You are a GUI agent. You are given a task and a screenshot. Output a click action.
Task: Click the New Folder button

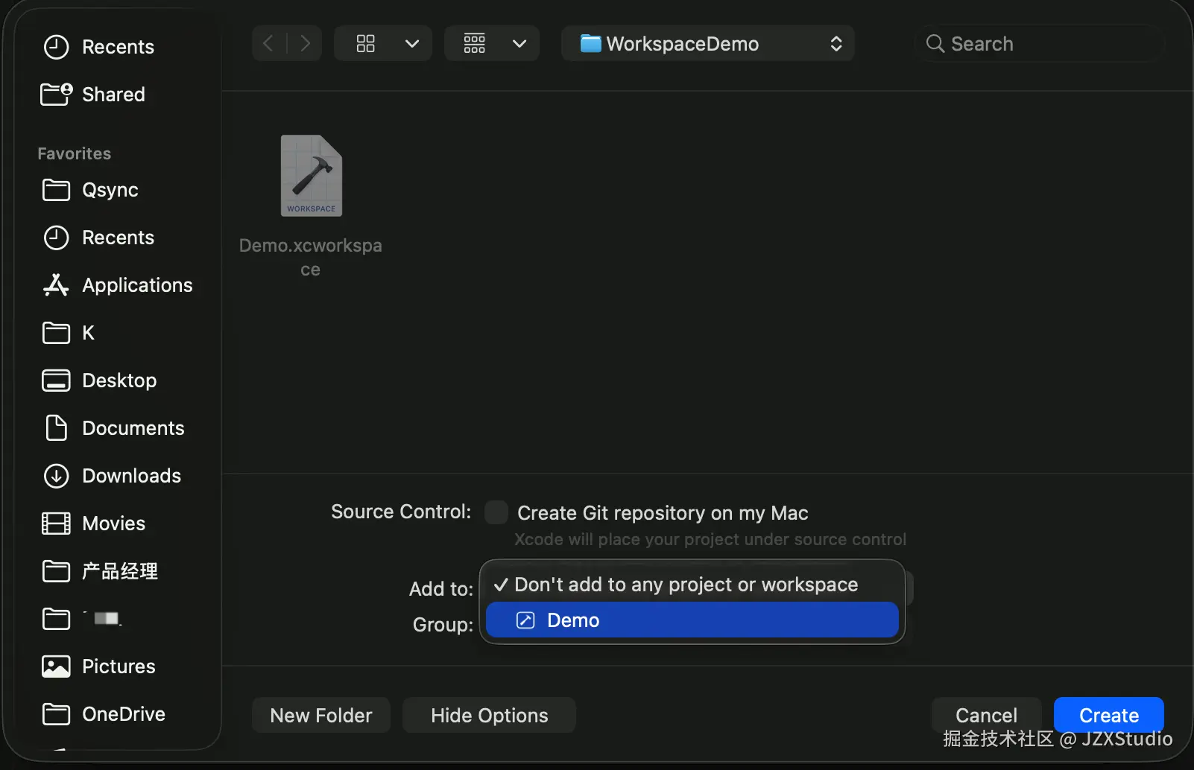click(320, 716)
